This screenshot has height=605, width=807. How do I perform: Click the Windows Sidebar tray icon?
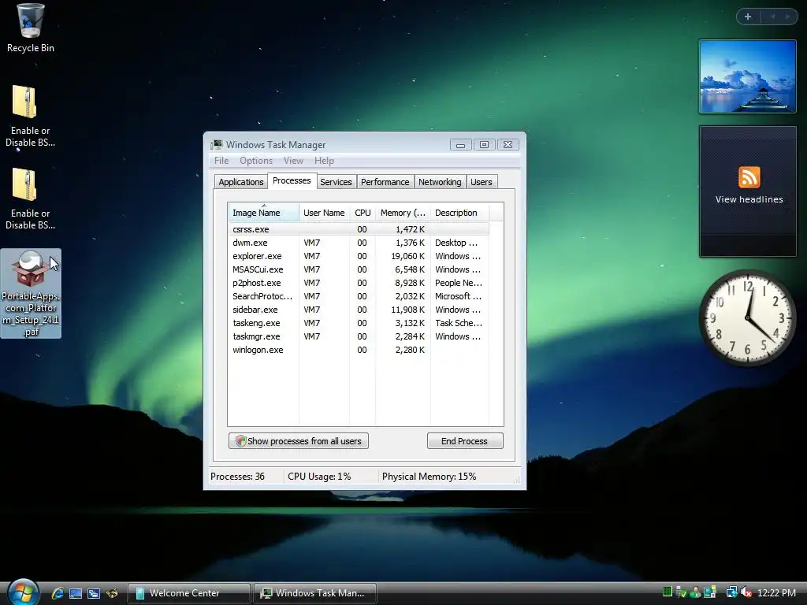(710, 592)
